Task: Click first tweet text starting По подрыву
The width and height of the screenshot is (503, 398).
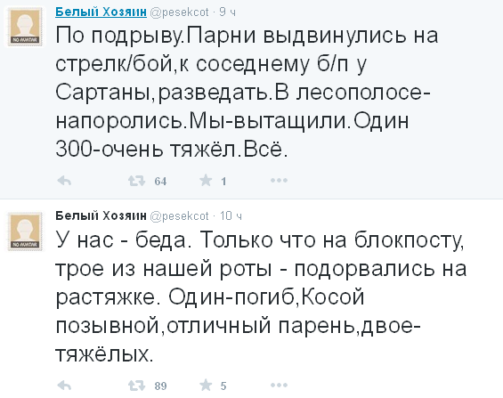Action: [247, 92]
